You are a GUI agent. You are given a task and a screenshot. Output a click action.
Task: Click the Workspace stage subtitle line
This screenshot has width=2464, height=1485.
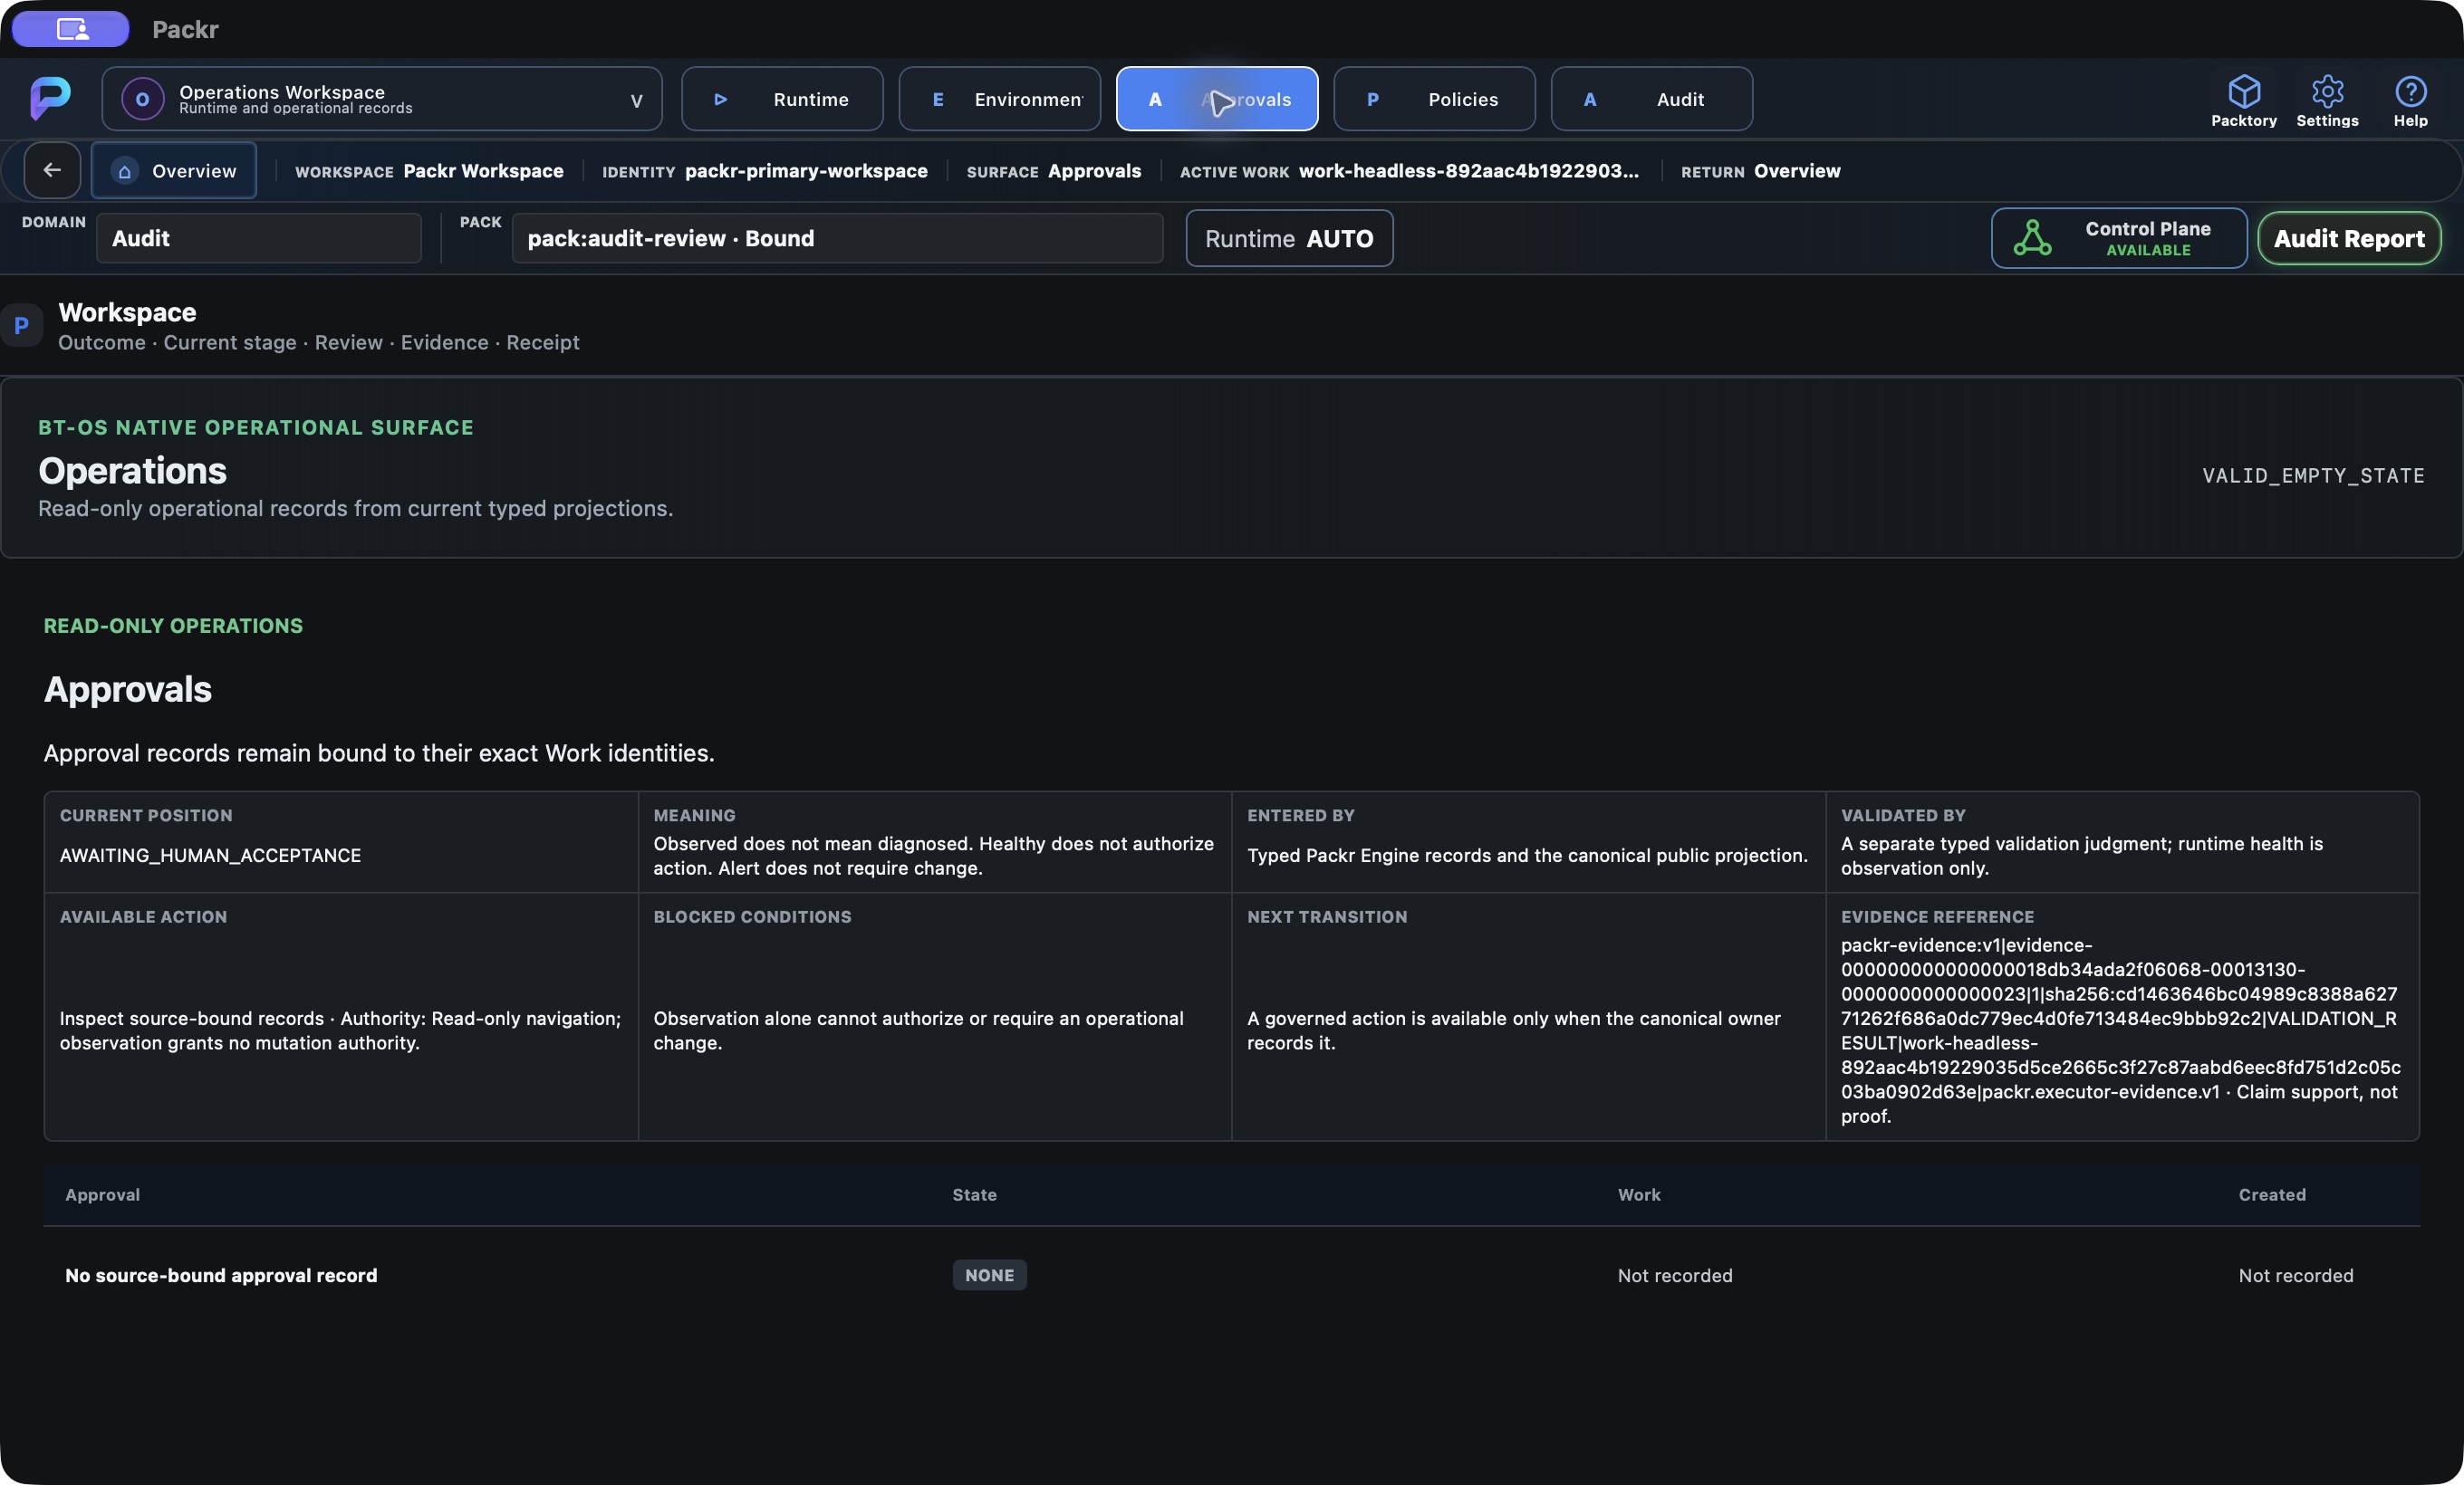(x=318, y=341)
